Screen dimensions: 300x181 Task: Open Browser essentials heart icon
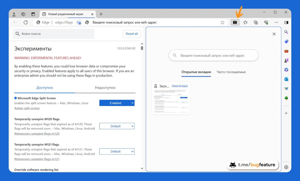[266, 22]
